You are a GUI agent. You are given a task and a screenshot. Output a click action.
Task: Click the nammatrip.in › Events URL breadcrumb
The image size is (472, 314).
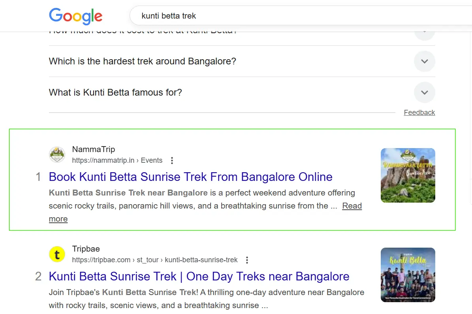tap(117, 160)
